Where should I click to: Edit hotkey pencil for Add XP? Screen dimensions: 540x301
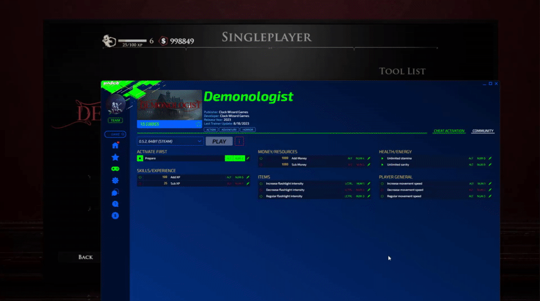248,177
